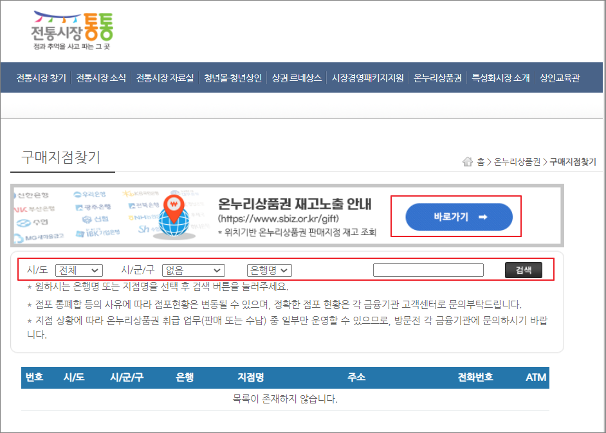The width and height of the screenshot is (606, 433).
Task: Click the Woori Bank logo in the banner
Action: [x=90, y=194]
